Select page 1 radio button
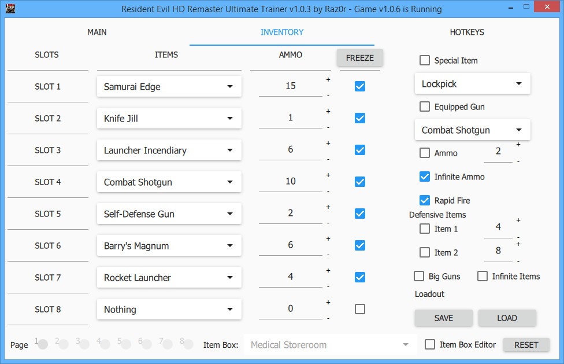Image resolution: width=564 pixels, height=364 pixels. pyautogui.click(x=43, y=344)
